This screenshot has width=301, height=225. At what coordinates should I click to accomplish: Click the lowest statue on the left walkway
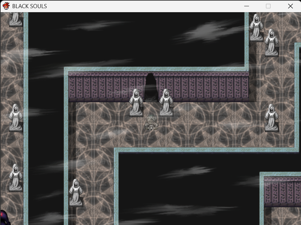click(16, 177)
